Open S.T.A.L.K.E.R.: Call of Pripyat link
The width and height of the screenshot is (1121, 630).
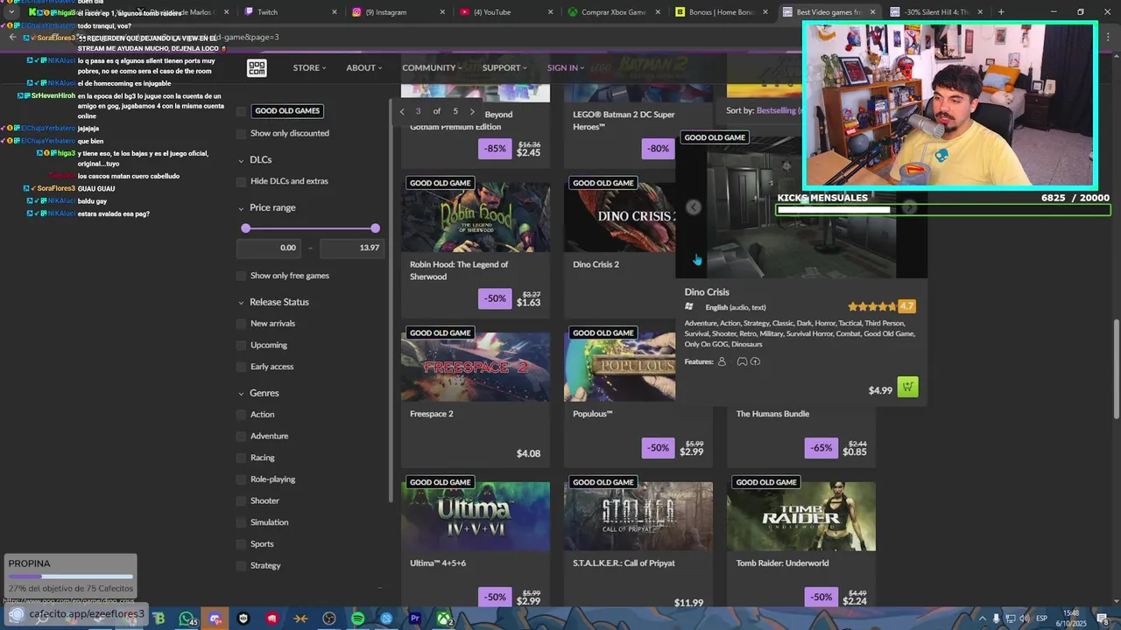click(624, 563)
